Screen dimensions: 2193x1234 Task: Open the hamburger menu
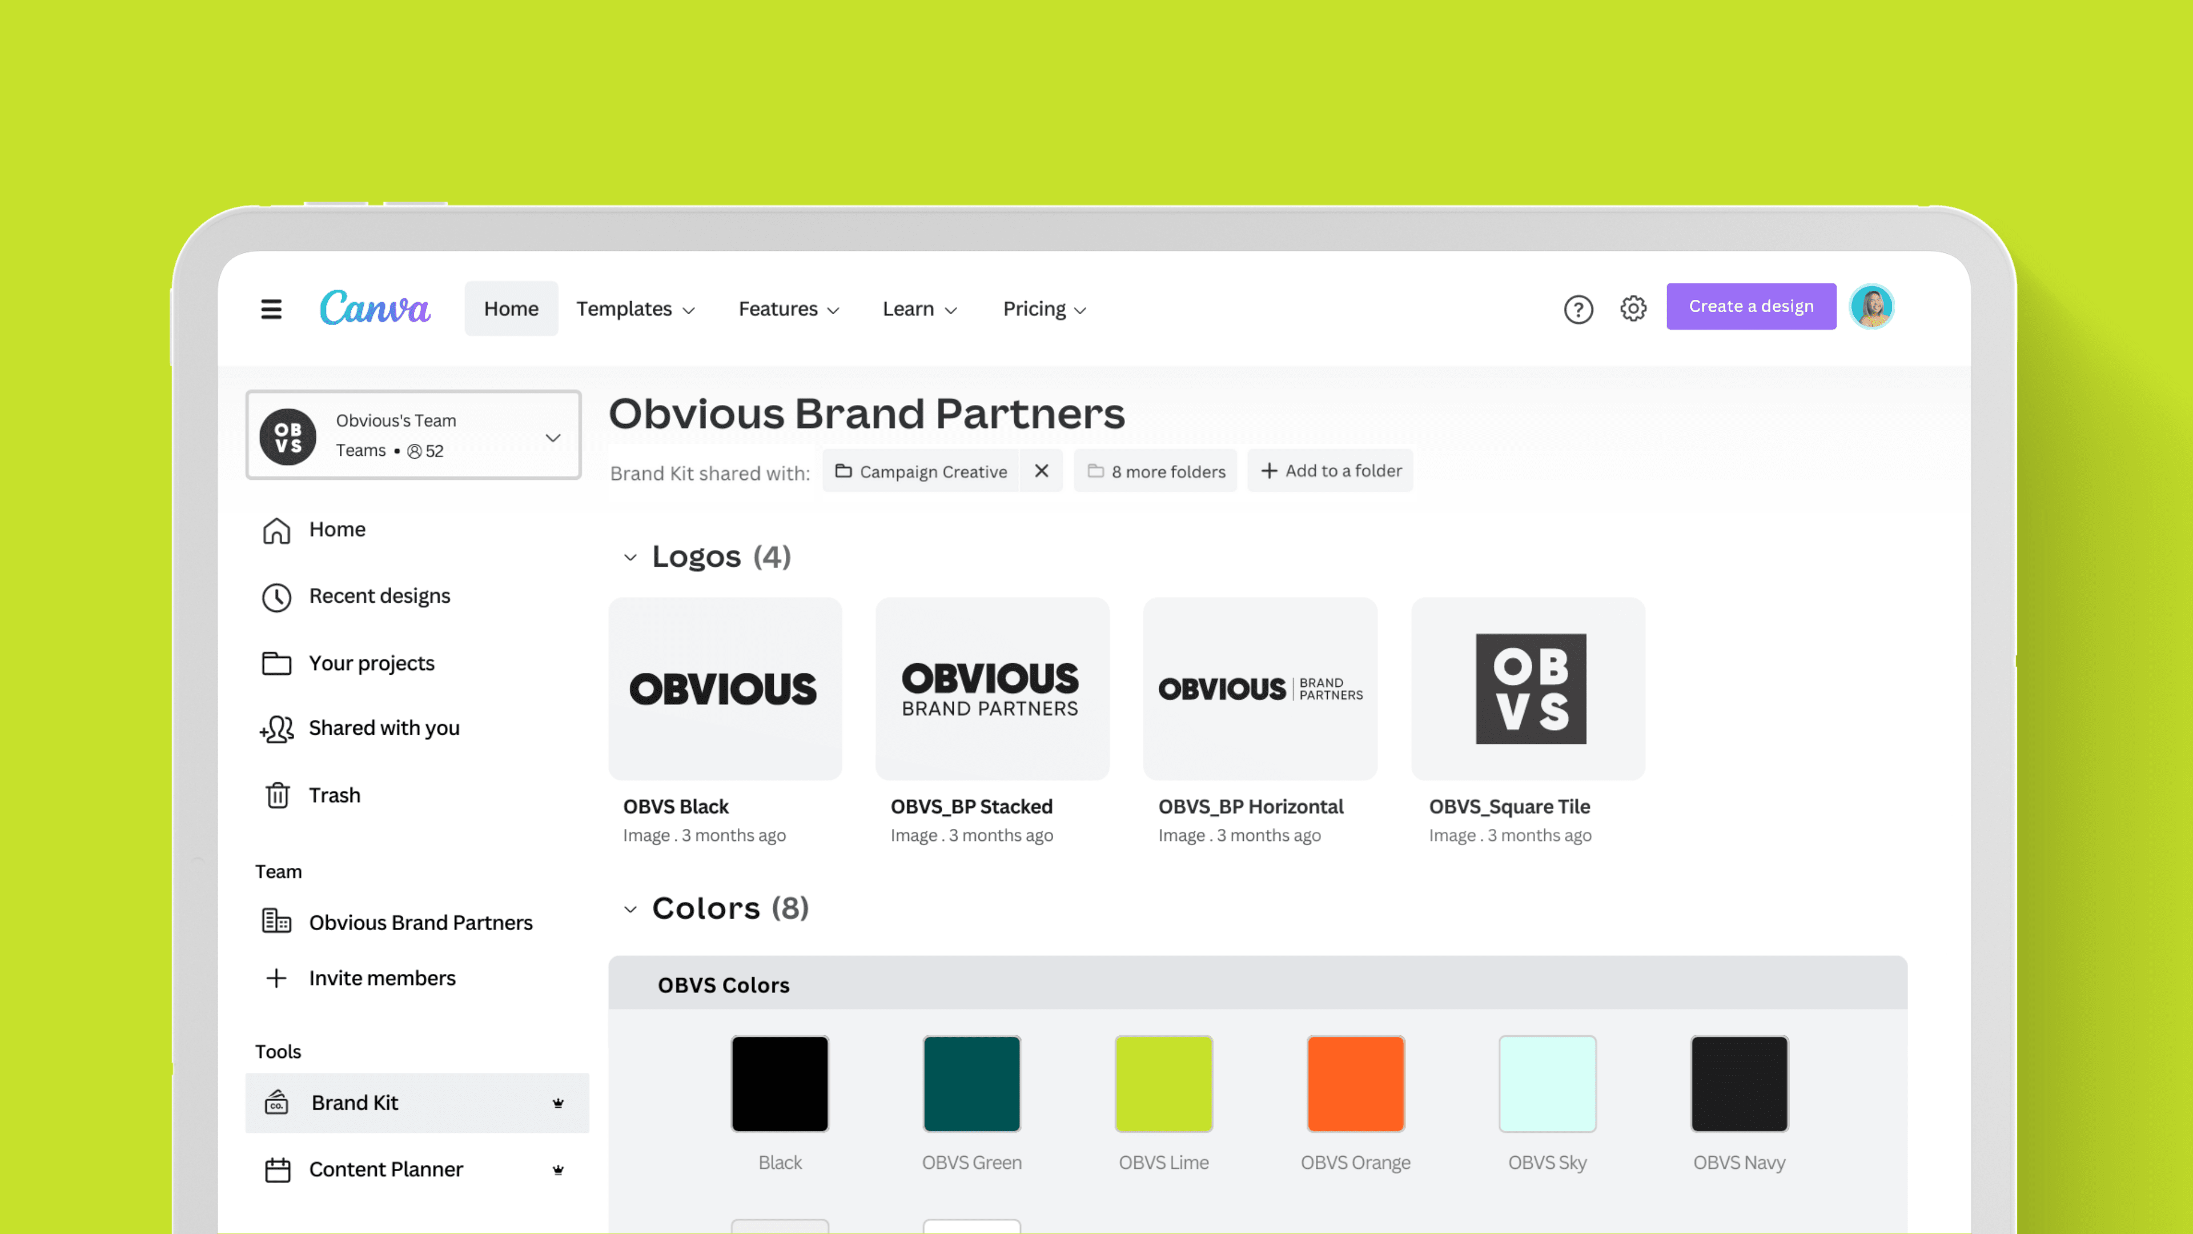(272, 308)
